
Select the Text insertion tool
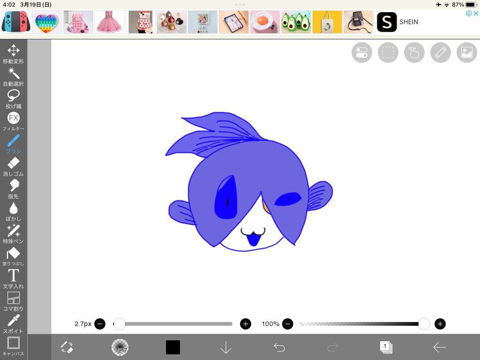coord(14,279)
